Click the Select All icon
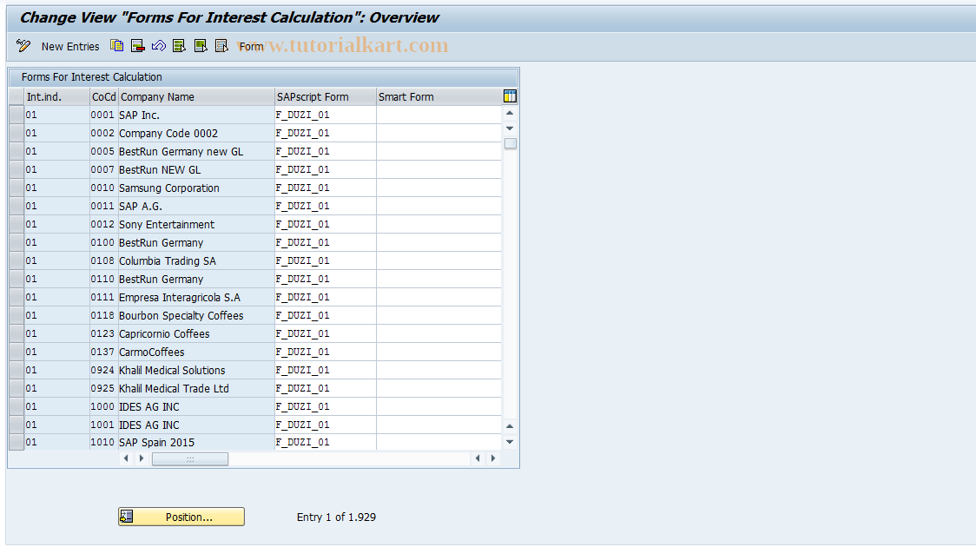This screenshot has height=547, width=976. click(179, 45)
